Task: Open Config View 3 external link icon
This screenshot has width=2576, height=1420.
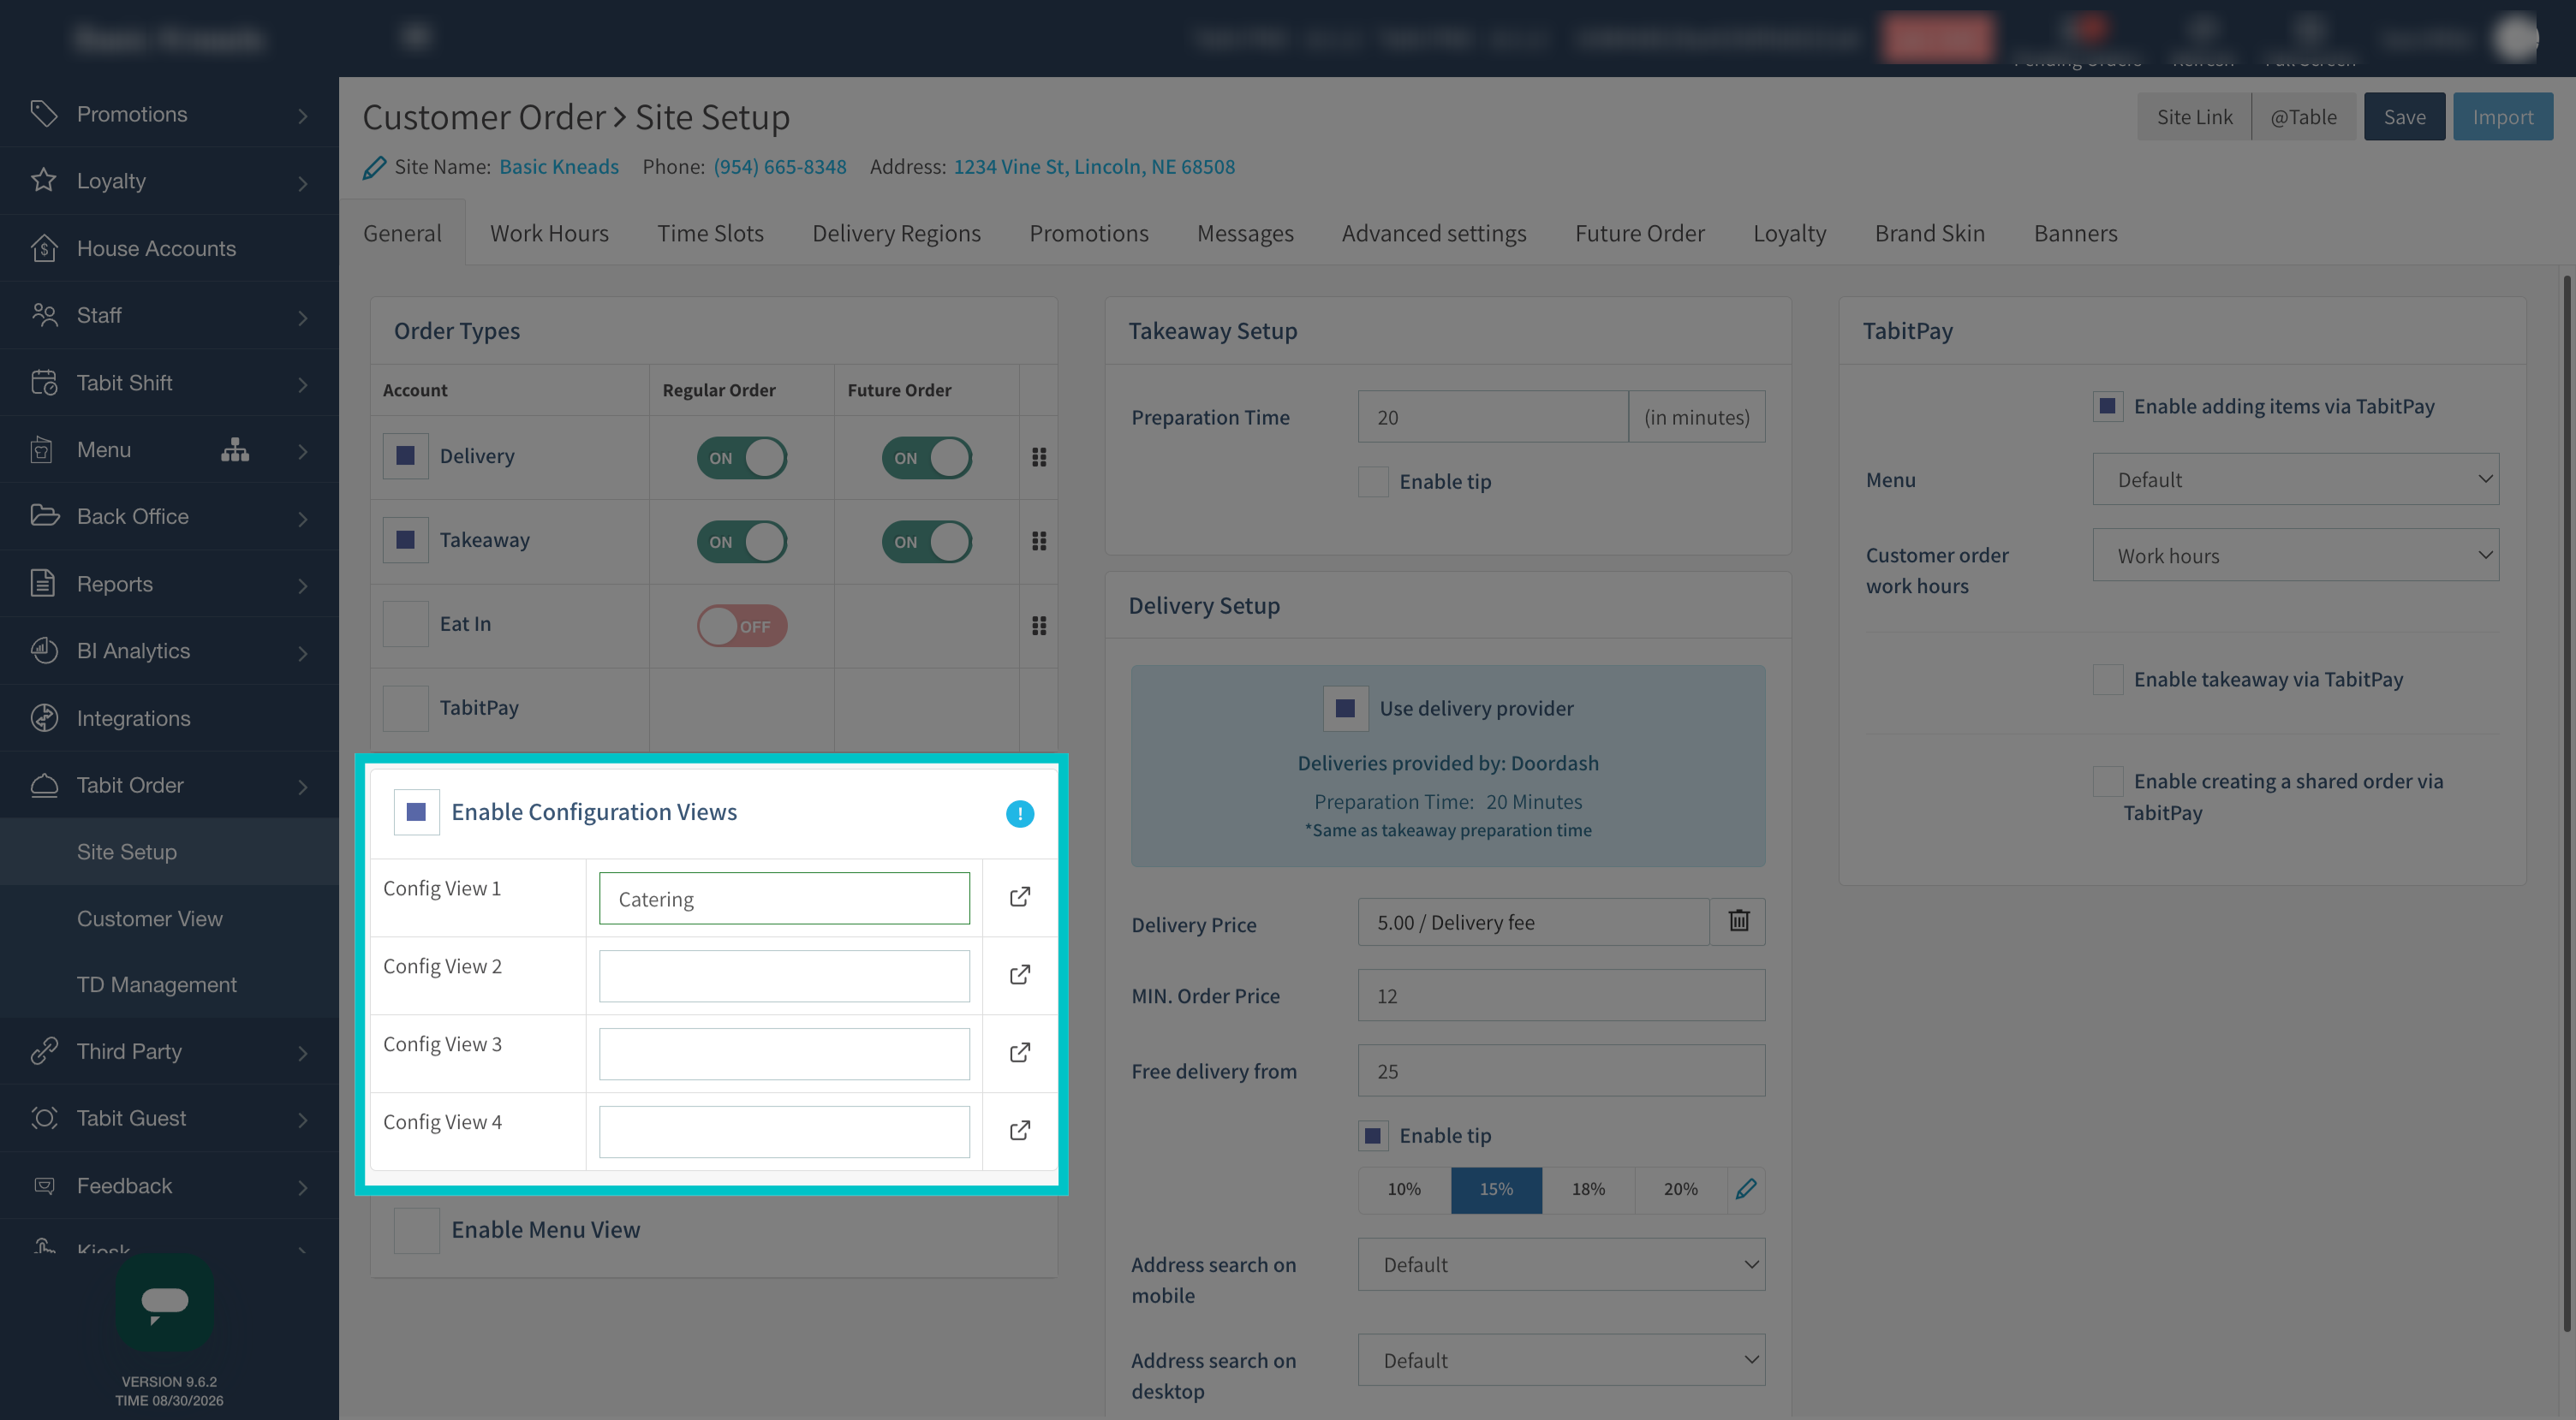Action: pyautogui.click(x=1019, y=1052)
